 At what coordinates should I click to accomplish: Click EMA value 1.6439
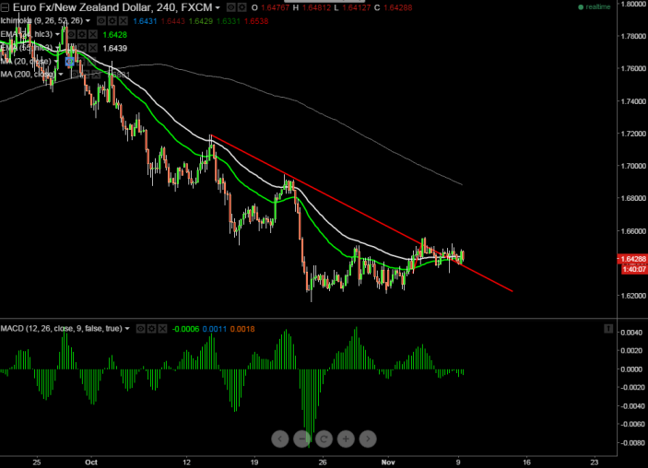point(115,48)
